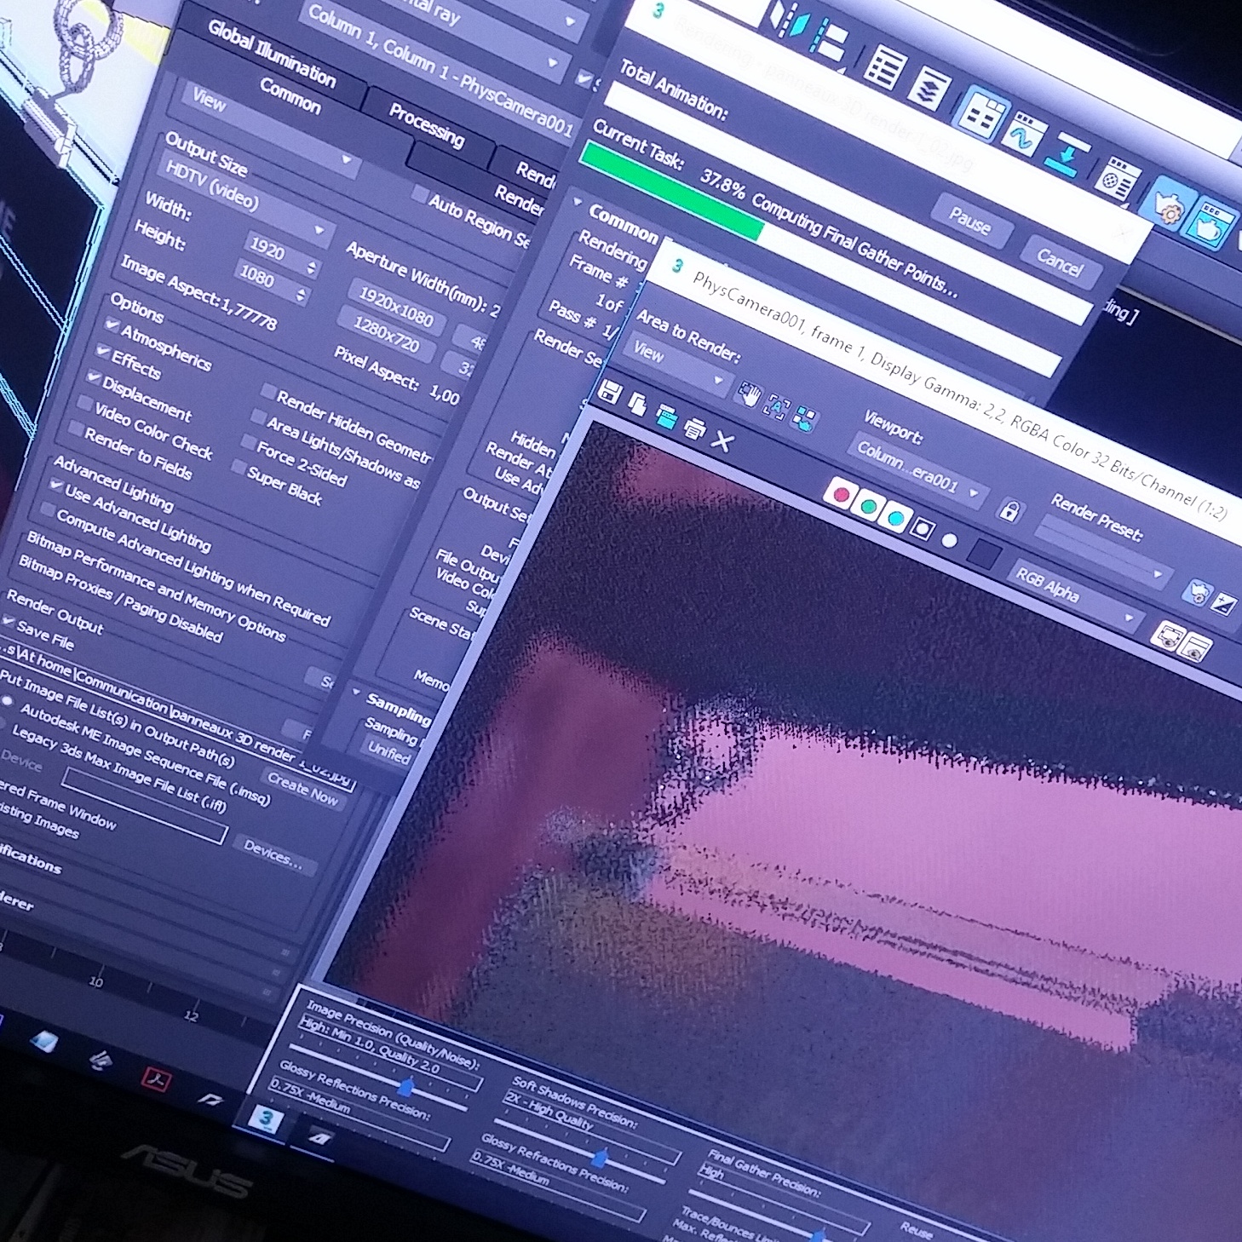Image resolution: width=1242 pixels, height=1242 pixels.
Task: Copy rendered image to clipboard
Action: (x=637, y=403)
